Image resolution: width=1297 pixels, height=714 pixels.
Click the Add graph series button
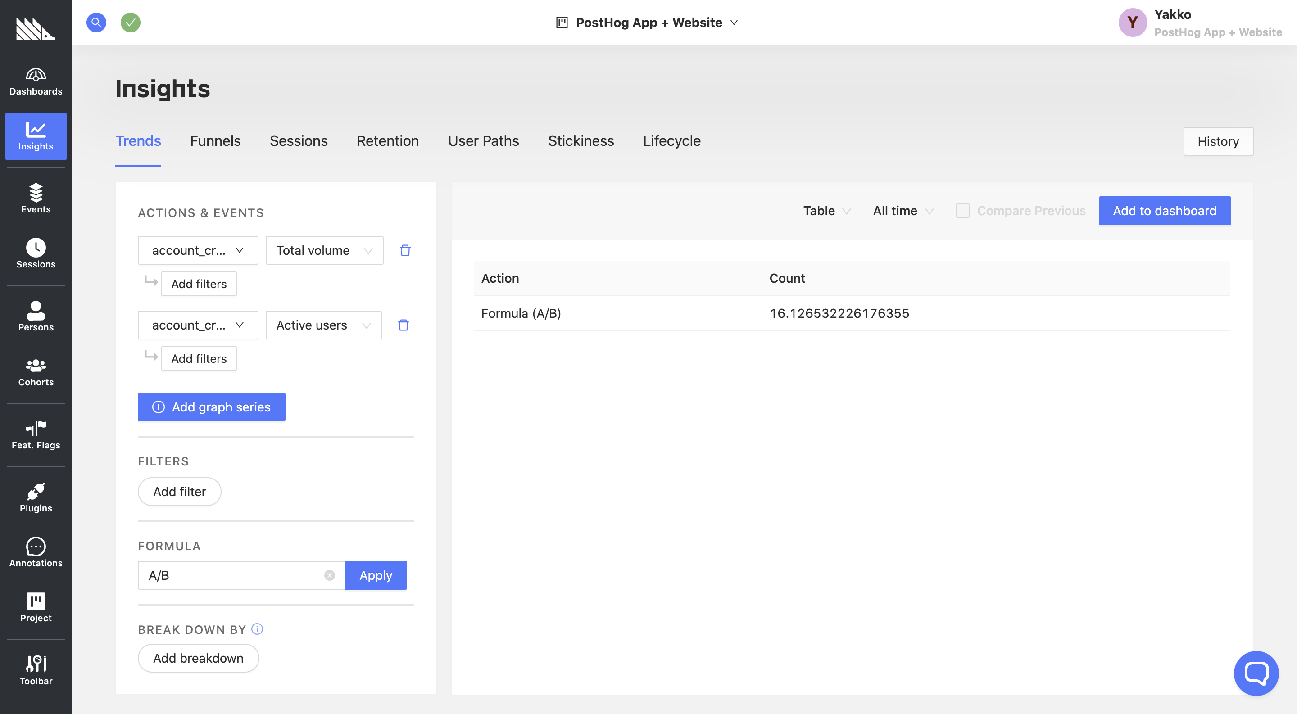[212, 407]
